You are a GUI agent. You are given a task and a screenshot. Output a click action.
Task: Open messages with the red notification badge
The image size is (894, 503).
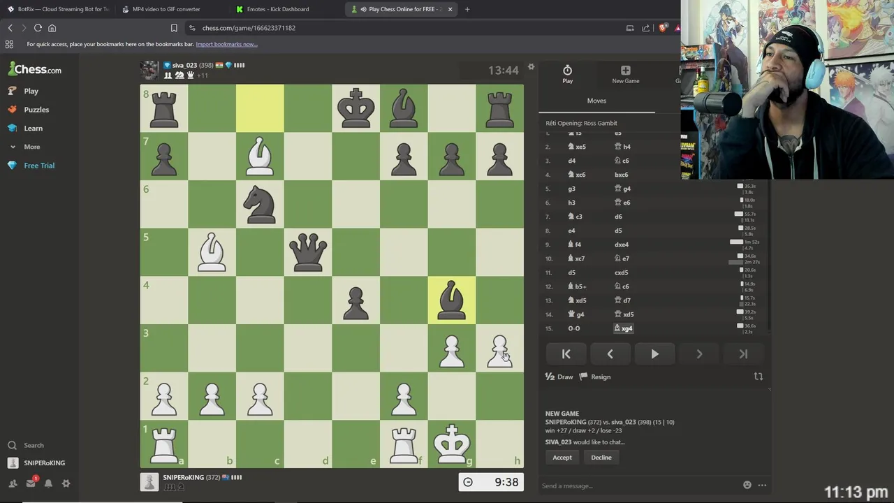coord(31,483)
